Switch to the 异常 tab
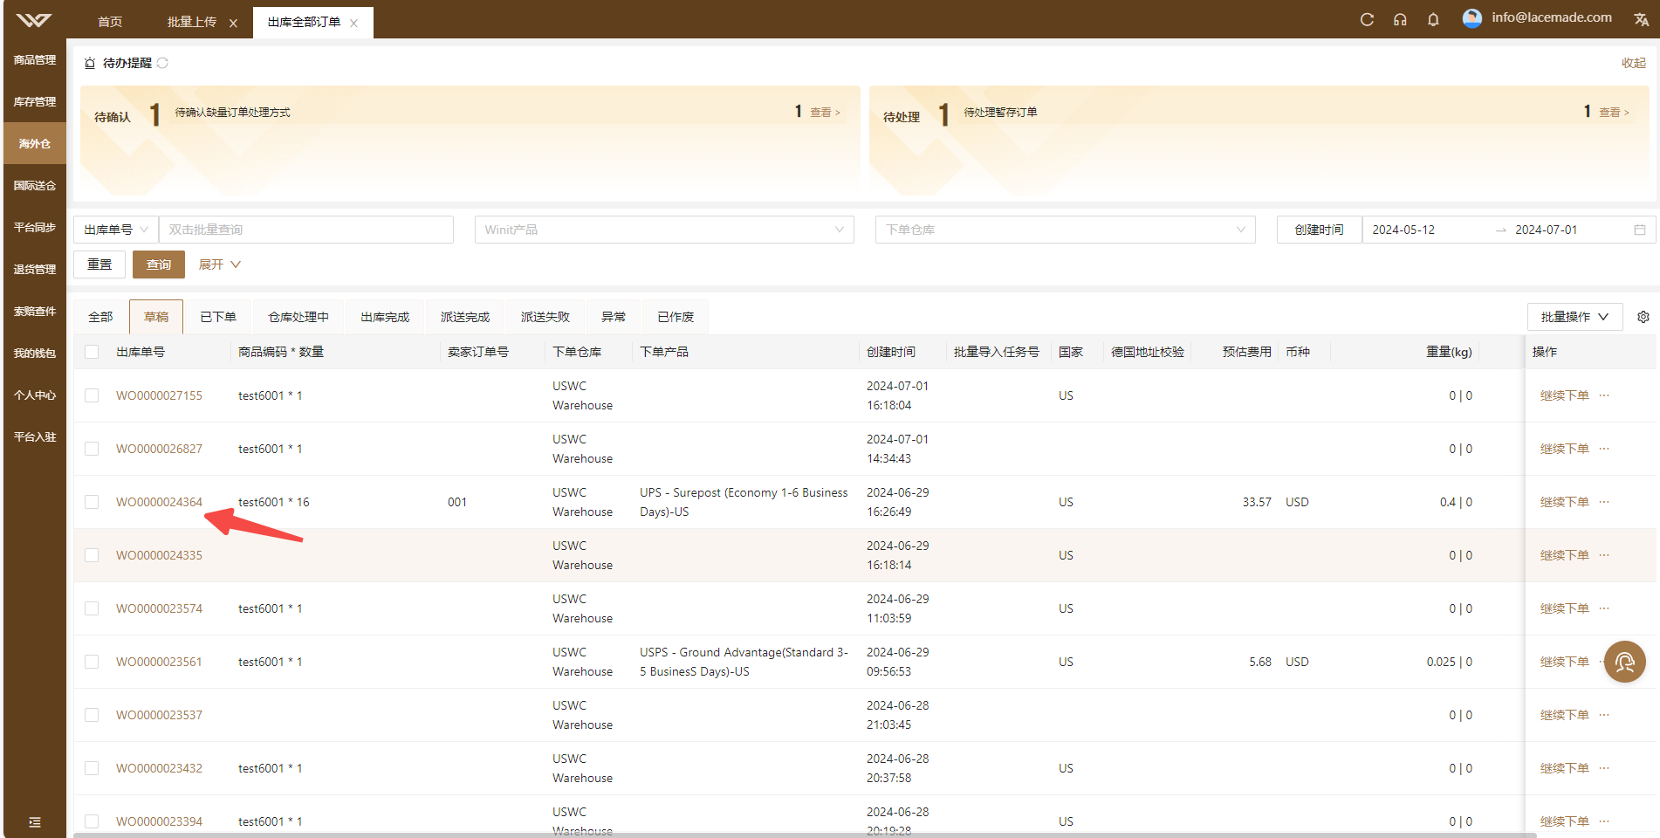Image resolution: width=1660 pixels, height=838 pixels. 614,317
